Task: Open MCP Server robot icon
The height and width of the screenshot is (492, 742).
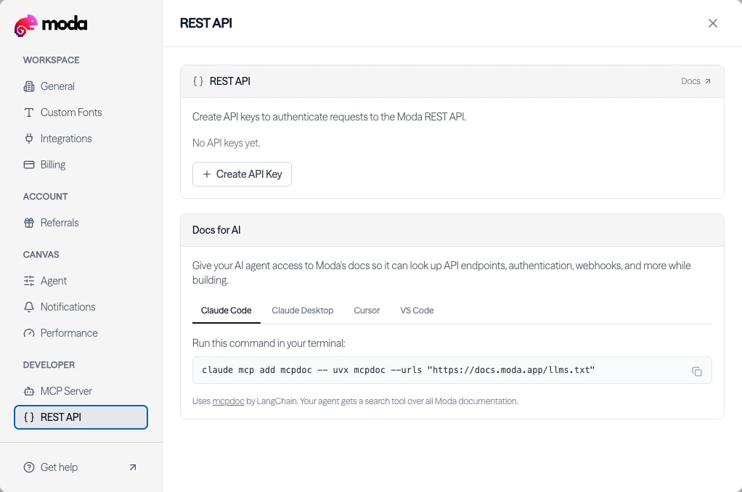Action: point(29,391)
